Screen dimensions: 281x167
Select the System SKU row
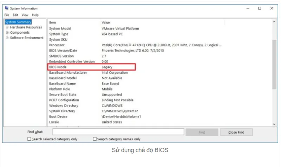coord(135,40)
